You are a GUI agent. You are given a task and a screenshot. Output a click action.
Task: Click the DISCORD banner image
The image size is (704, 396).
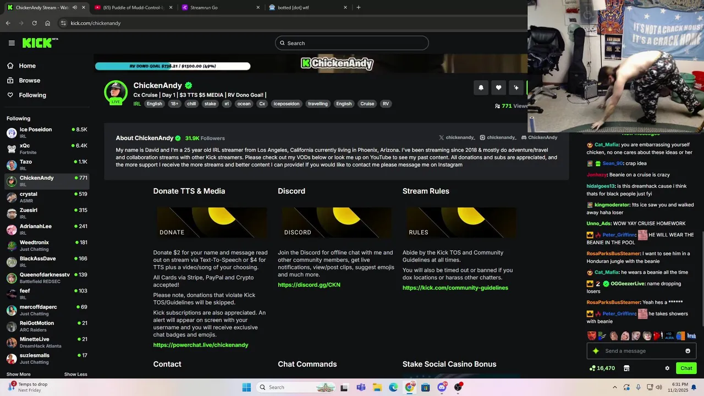tap(337, 223)
